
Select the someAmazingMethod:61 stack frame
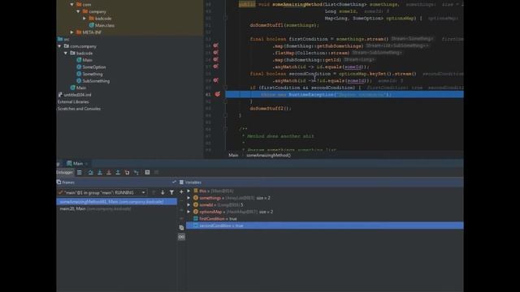(117, 202)
